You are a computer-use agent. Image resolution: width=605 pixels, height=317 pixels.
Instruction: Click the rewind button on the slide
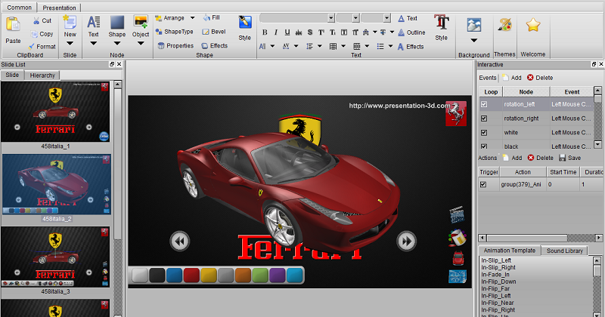pyautogui.click(x=180, y=242)
